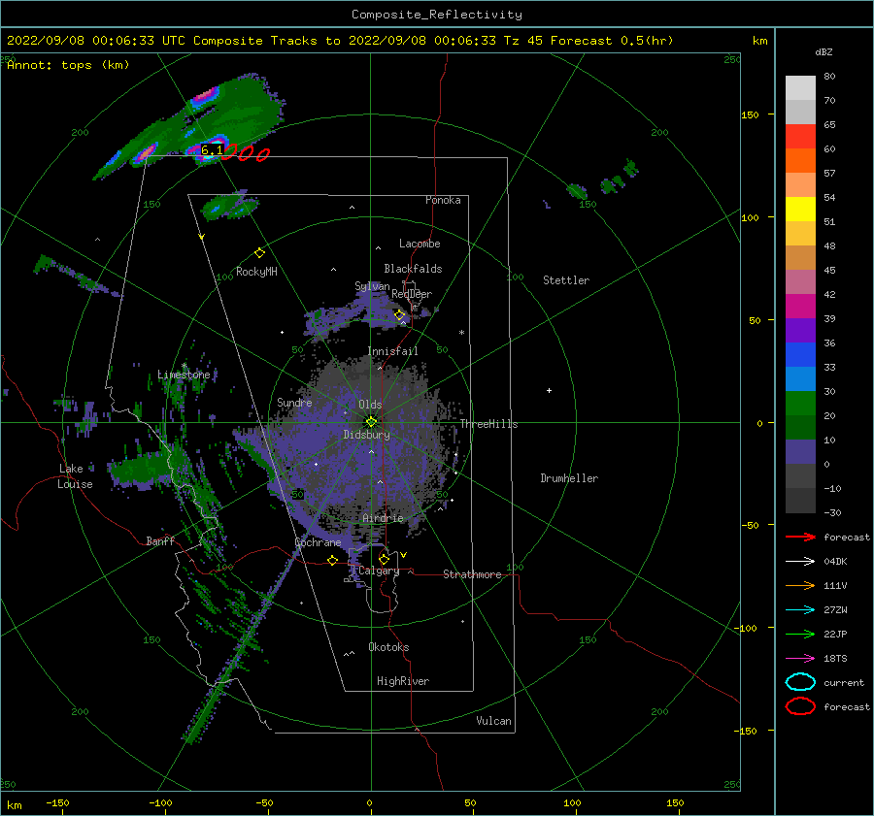Click the HighRiver town label

tap(403, 681)
